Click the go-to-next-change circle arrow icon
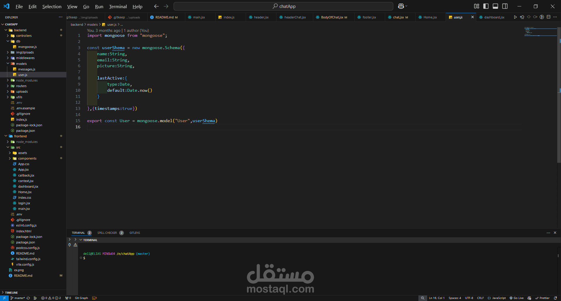Viewport: 561px width, 301px height. (x=535, y=17)
